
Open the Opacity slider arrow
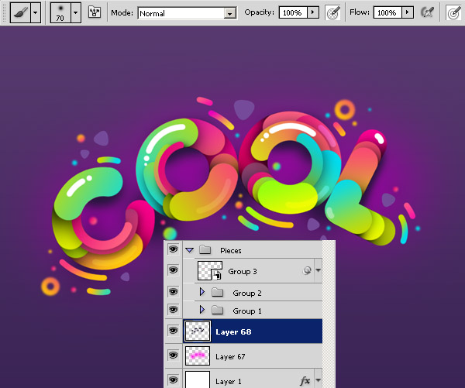point(313,12)
